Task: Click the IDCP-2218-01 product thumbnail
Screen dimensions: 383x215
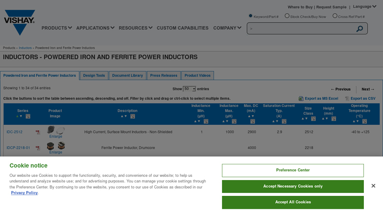Action: [x=56, y=146]
